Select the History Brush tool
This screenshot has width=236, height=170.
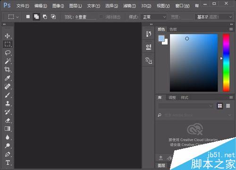(x=8, y=112)
